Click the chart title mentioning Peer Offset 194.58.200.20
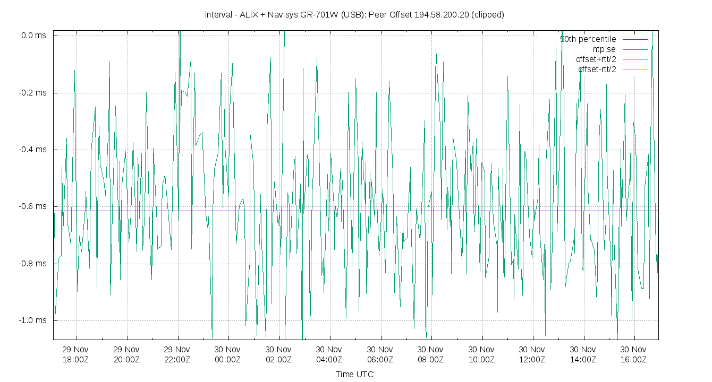712x382 pixels. 354,15
